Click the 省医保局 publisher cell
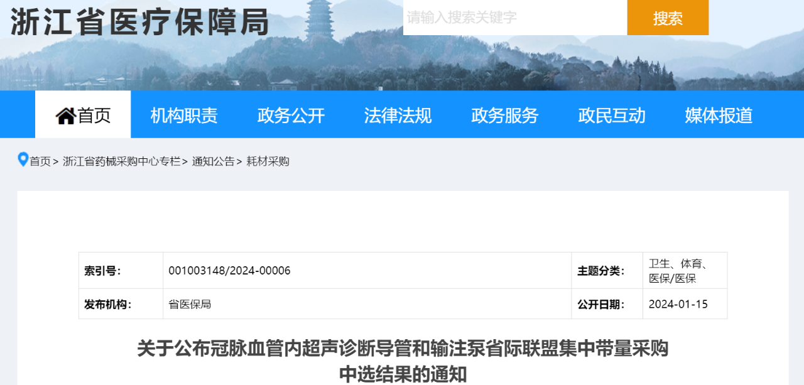This screenshot has width=804, height=385. point(190,304)
